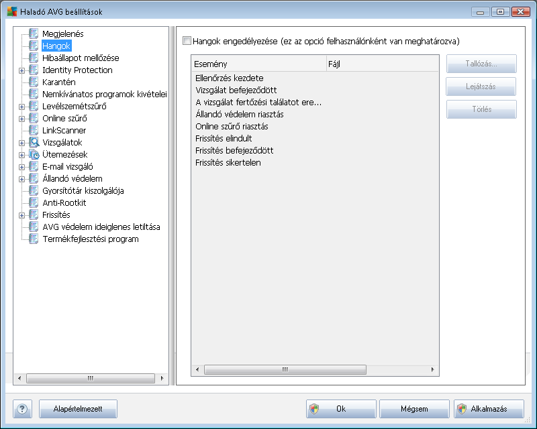Click the Online szűrő tree icon
Image resolution: width=537 pixels, height=429 pixels.
pyautogui.click(x=34, y=118)
